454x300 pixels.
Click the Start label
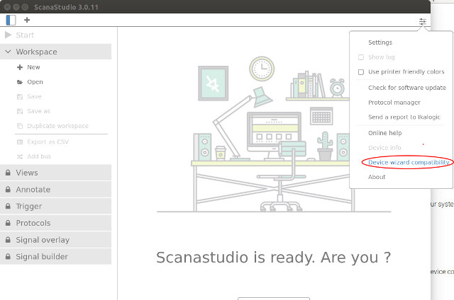(x=25, y=35)
